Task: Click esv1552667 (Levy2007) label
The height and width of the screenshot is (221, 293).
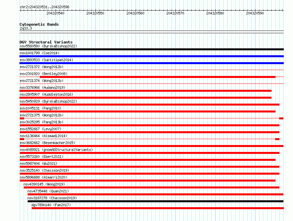Action: pos(40,129)
